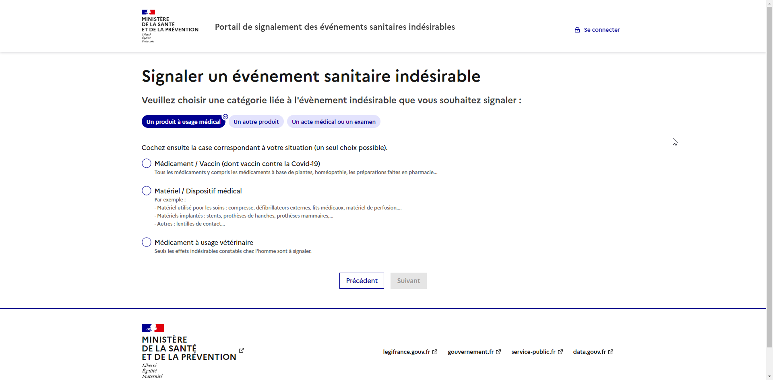Click the external-link icon next to data.gouv.fr
This screenshot has height=380, width=773.
[611, 352]
